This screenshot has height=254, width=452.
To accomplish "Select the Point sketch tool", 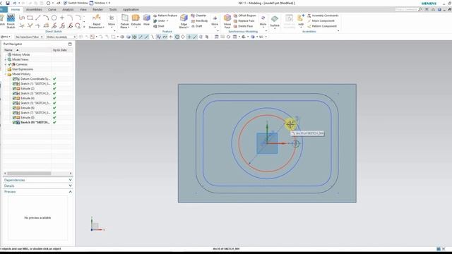I will click(62, 18).
